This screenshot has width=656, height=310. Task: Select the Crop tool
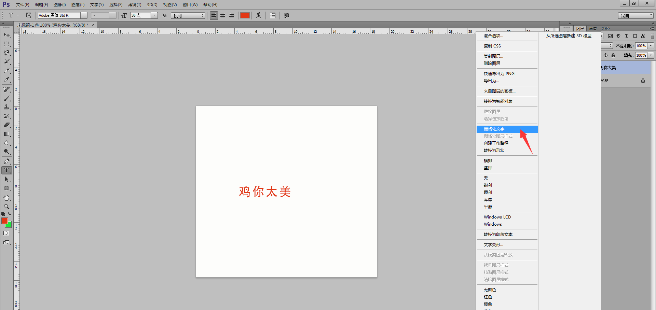coord(6,71)
